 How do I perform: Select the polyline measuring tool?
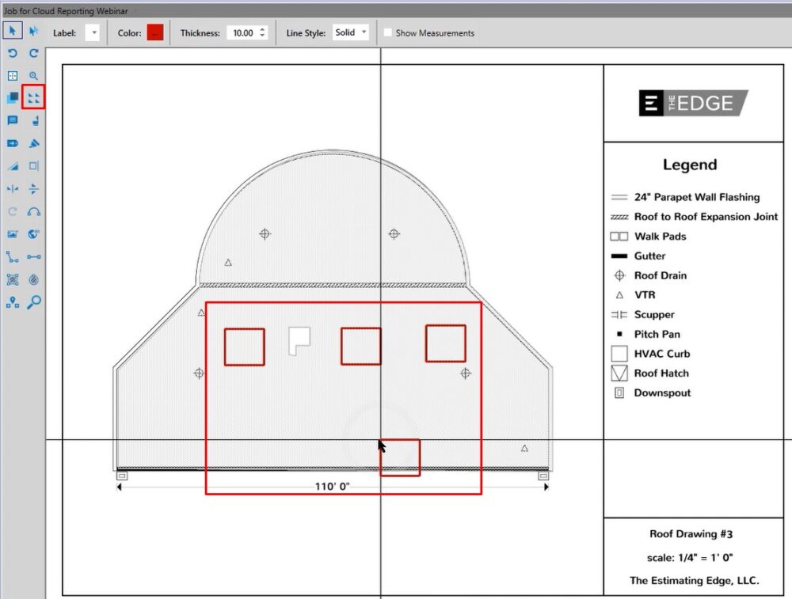(11, 256)
